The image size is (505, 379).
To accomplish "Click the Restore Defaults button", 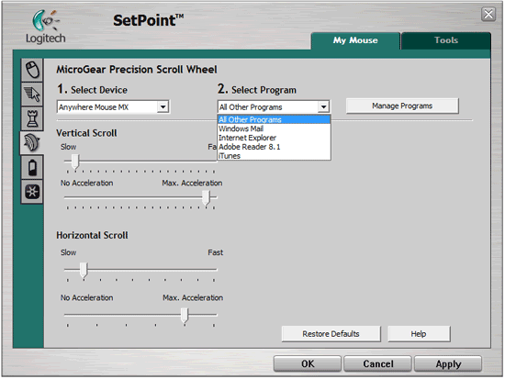I will [331, 334].
